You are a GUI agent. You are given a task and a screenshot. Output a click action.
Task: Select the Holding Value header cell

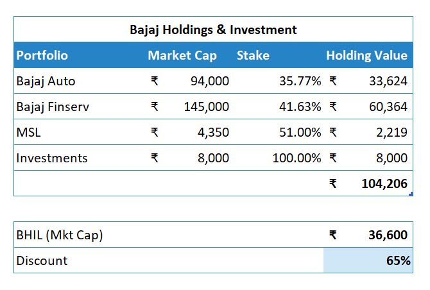click(366, 55)
